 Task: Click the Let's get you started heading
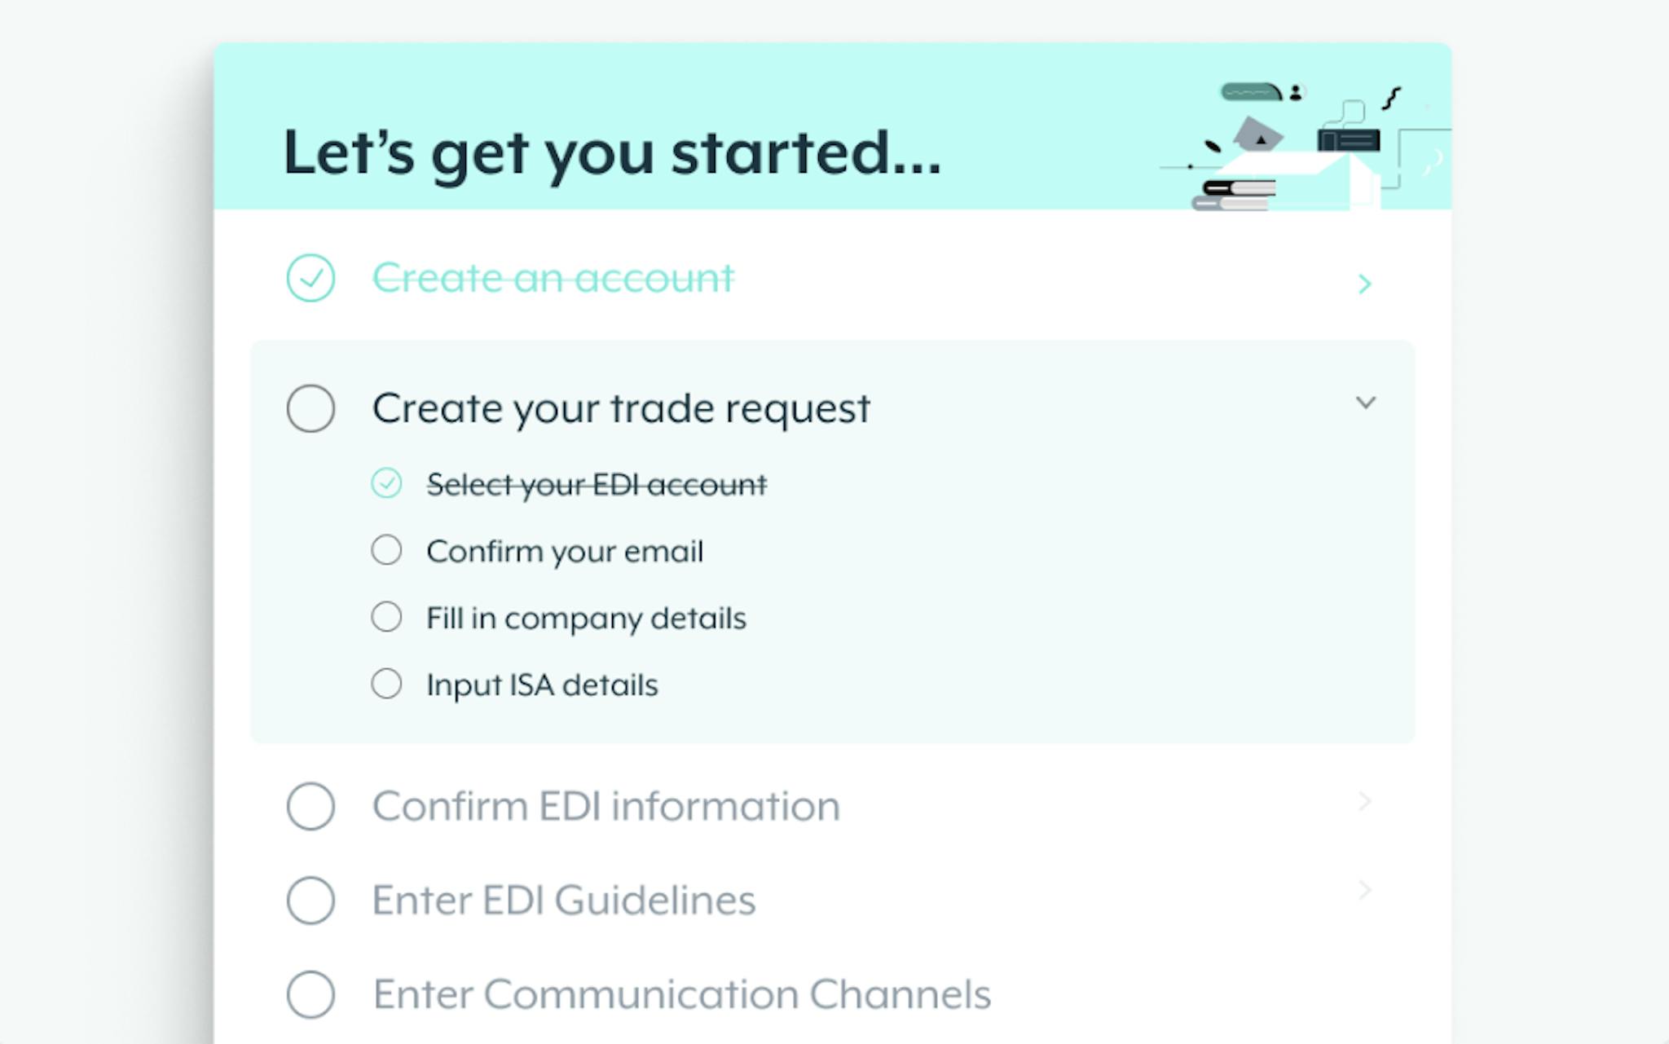tap(612, 153)
